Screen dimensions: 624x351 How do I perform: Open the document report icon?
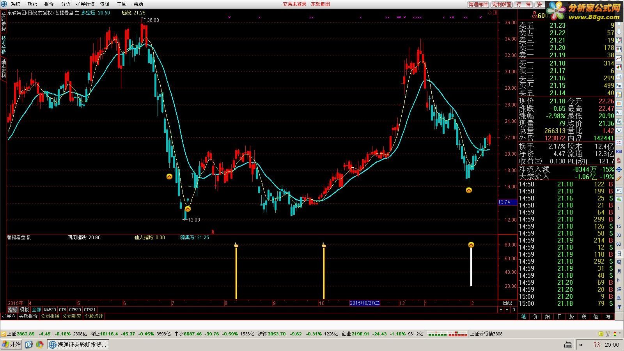tap(619, 103)
